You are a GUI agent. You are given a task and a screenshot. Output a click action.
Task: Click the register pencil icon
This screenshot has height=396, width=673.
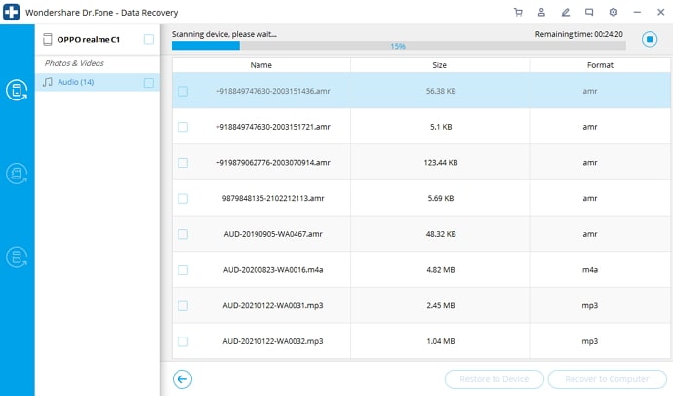coord(566,12)
